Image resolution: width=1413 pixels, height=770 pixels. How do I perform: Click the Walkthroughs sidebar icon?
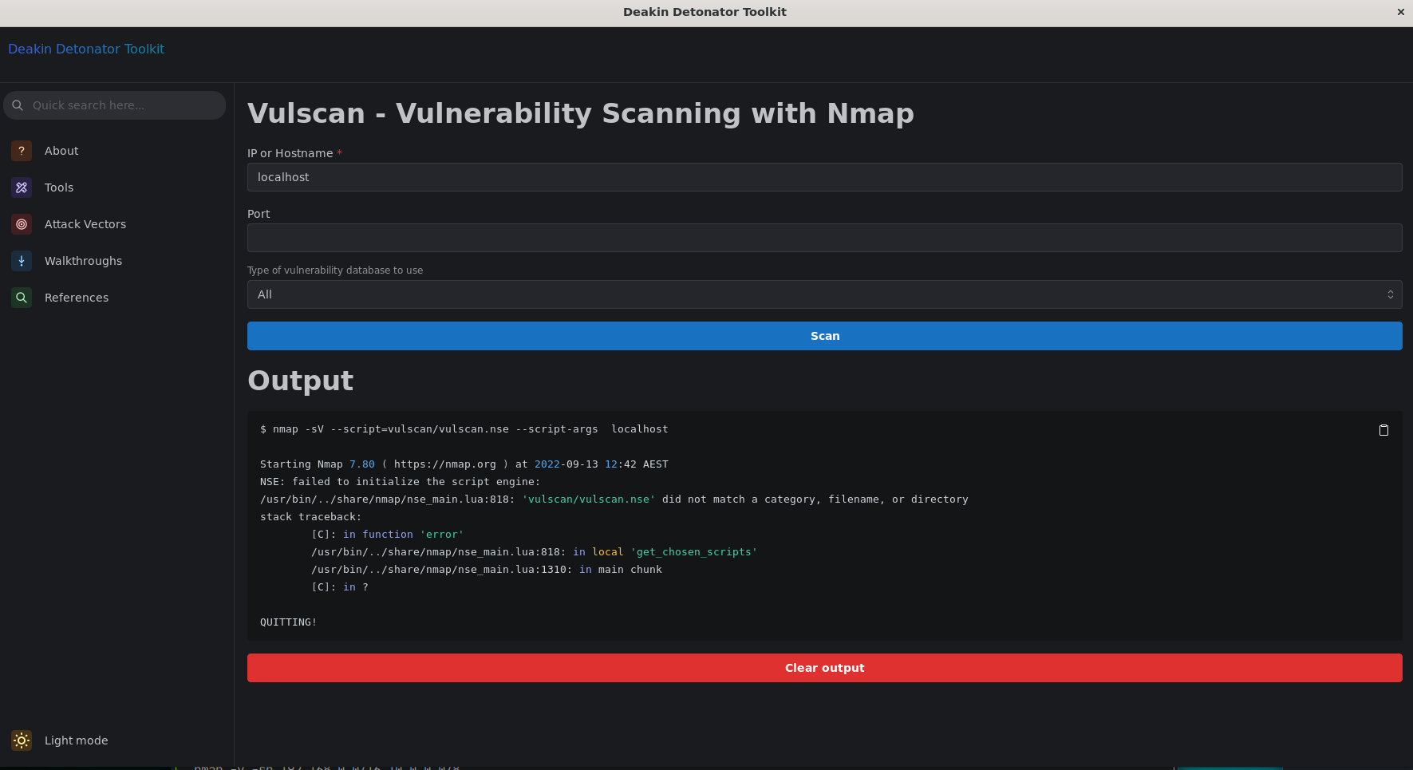(x=21, y=261)
